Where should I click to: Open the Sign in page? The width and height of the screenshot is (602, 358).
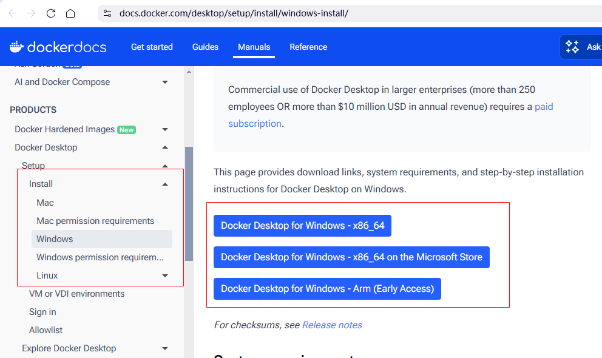(42, 312)
